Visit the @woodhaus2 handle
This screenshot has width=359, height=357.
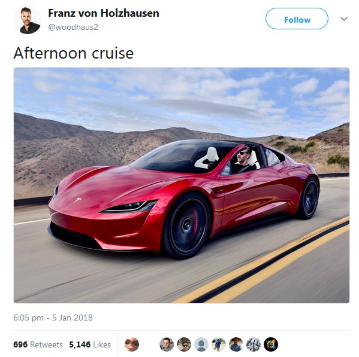tap(73, 27)
